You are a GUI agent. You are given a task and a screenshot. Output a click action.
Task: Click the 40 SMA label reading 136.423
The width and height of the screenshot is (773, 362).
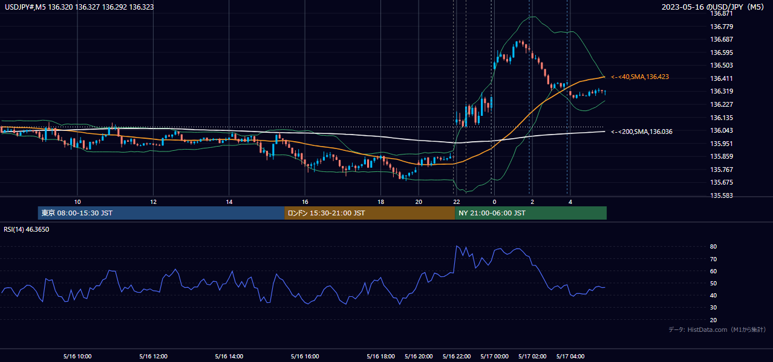pyautogui.click(x=640, y=77)
